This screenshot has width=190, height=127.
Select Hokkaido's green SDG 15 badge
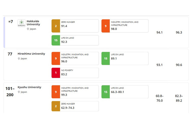click(x=56, y=40)
